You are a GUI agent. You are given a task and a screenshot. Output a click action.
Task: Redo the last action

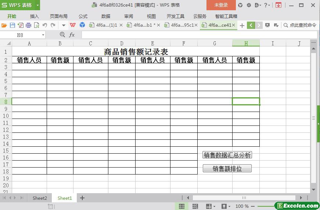53,25
